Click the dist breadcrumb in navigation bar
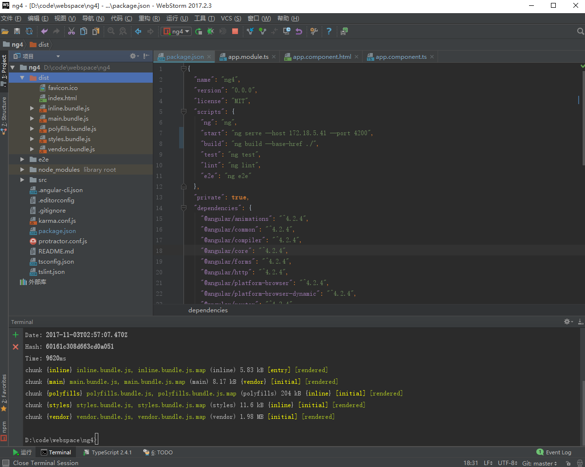Screen dimensions: 585x467 tap(39, 44)
